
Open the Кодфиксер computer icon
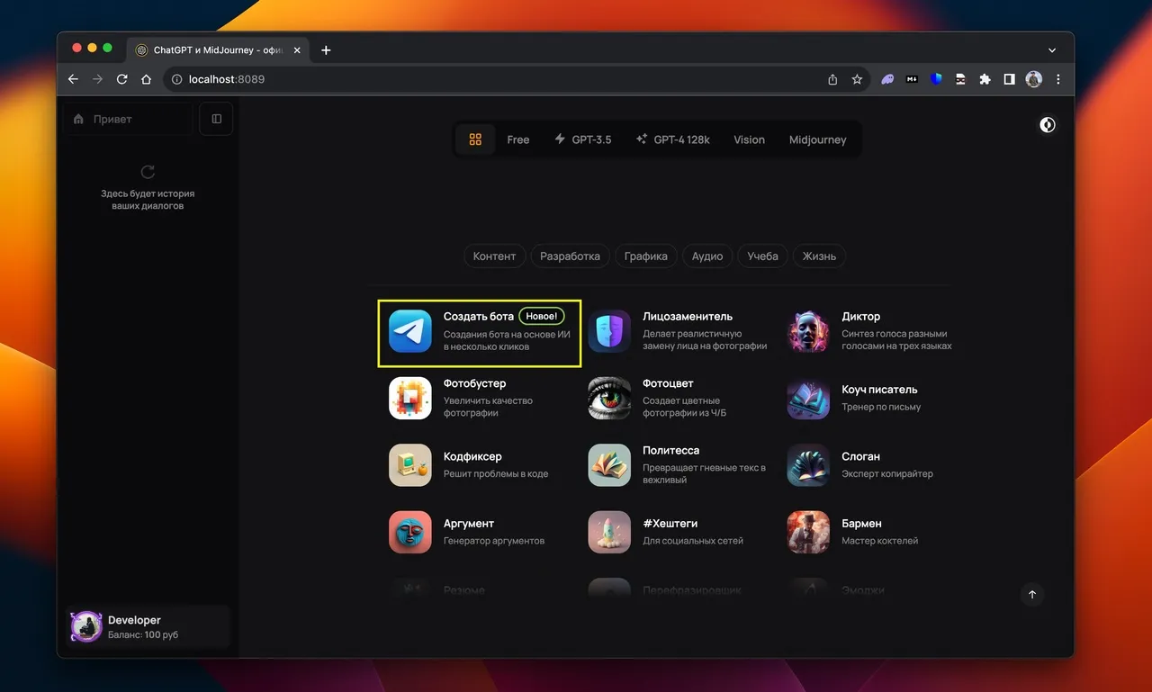coord(410,465)
